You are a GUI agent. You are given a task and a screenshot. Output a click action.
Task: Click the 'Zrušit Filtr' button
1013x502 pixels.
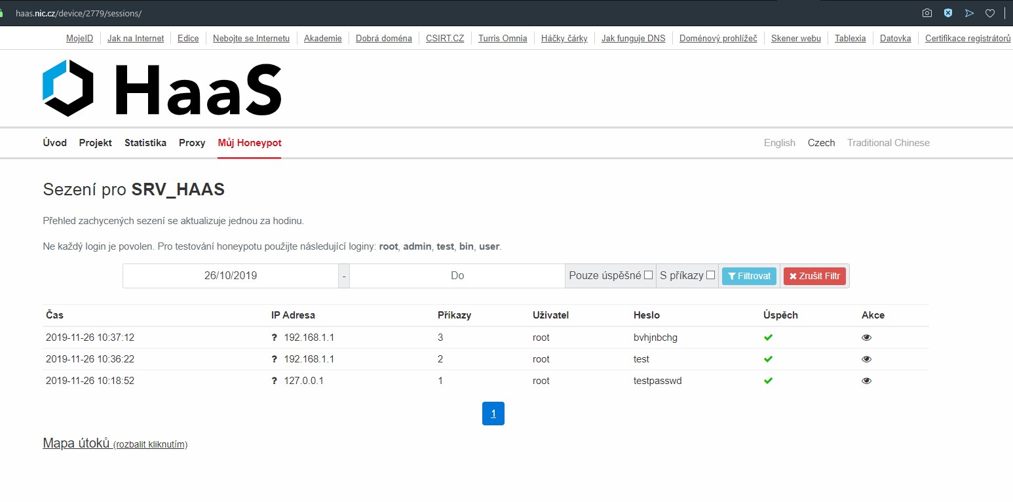click(814, 276)
